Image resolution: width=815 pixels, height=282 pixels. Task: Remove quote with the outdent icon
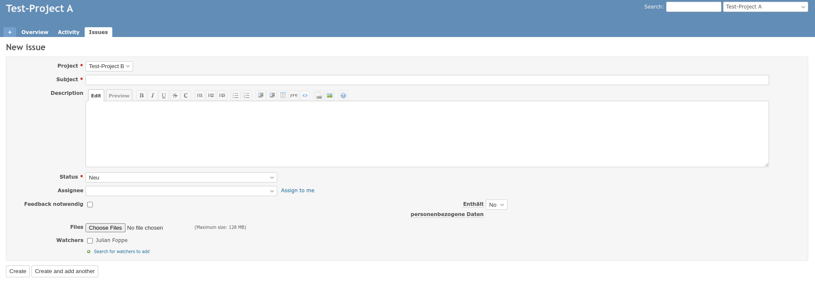pyautogui.click(x=272, y=95)
